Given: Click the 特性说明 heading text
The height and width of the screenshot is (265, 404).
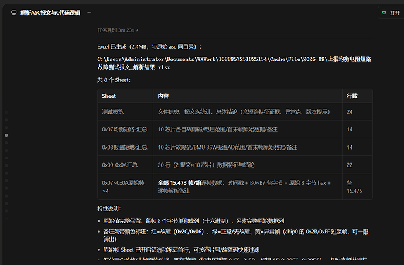Looking at the screenshot, I should tap(109, 209).
